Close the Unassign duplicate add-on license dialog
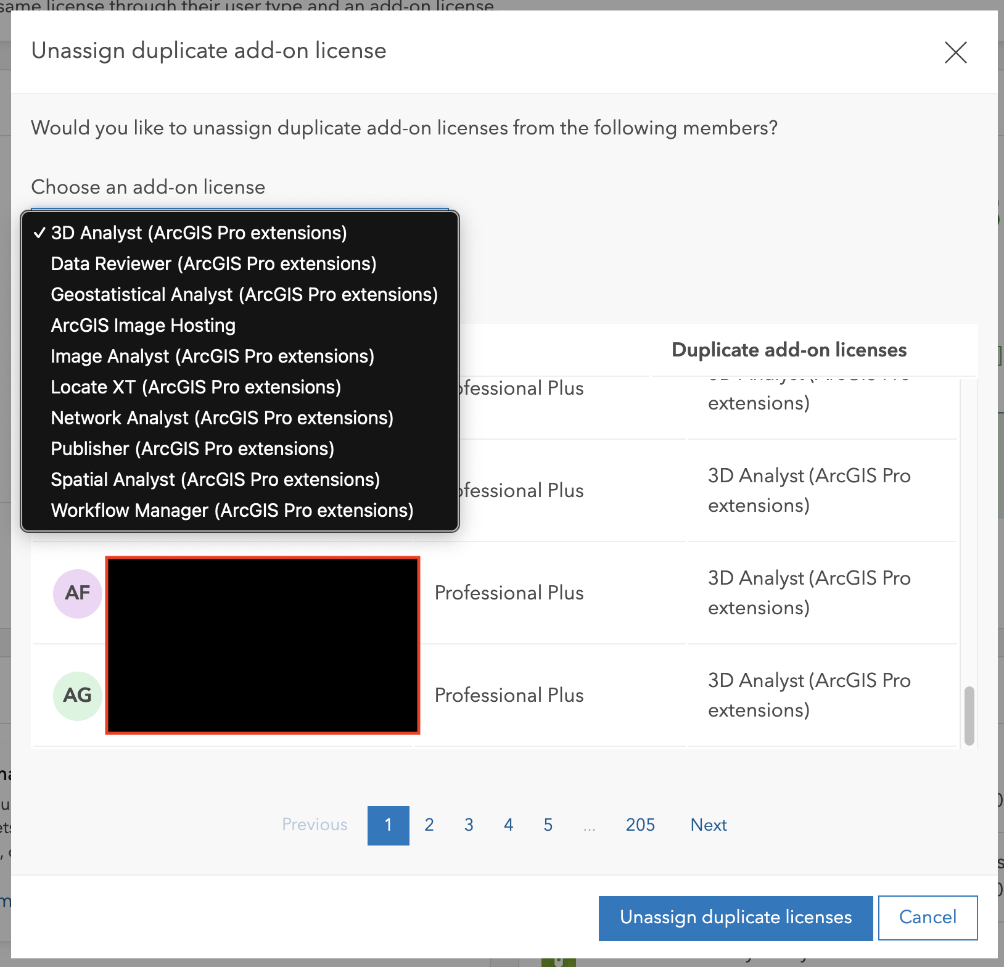Image resolution: width=1004 pixels, height=967 pixels. (x=955, y=52)
